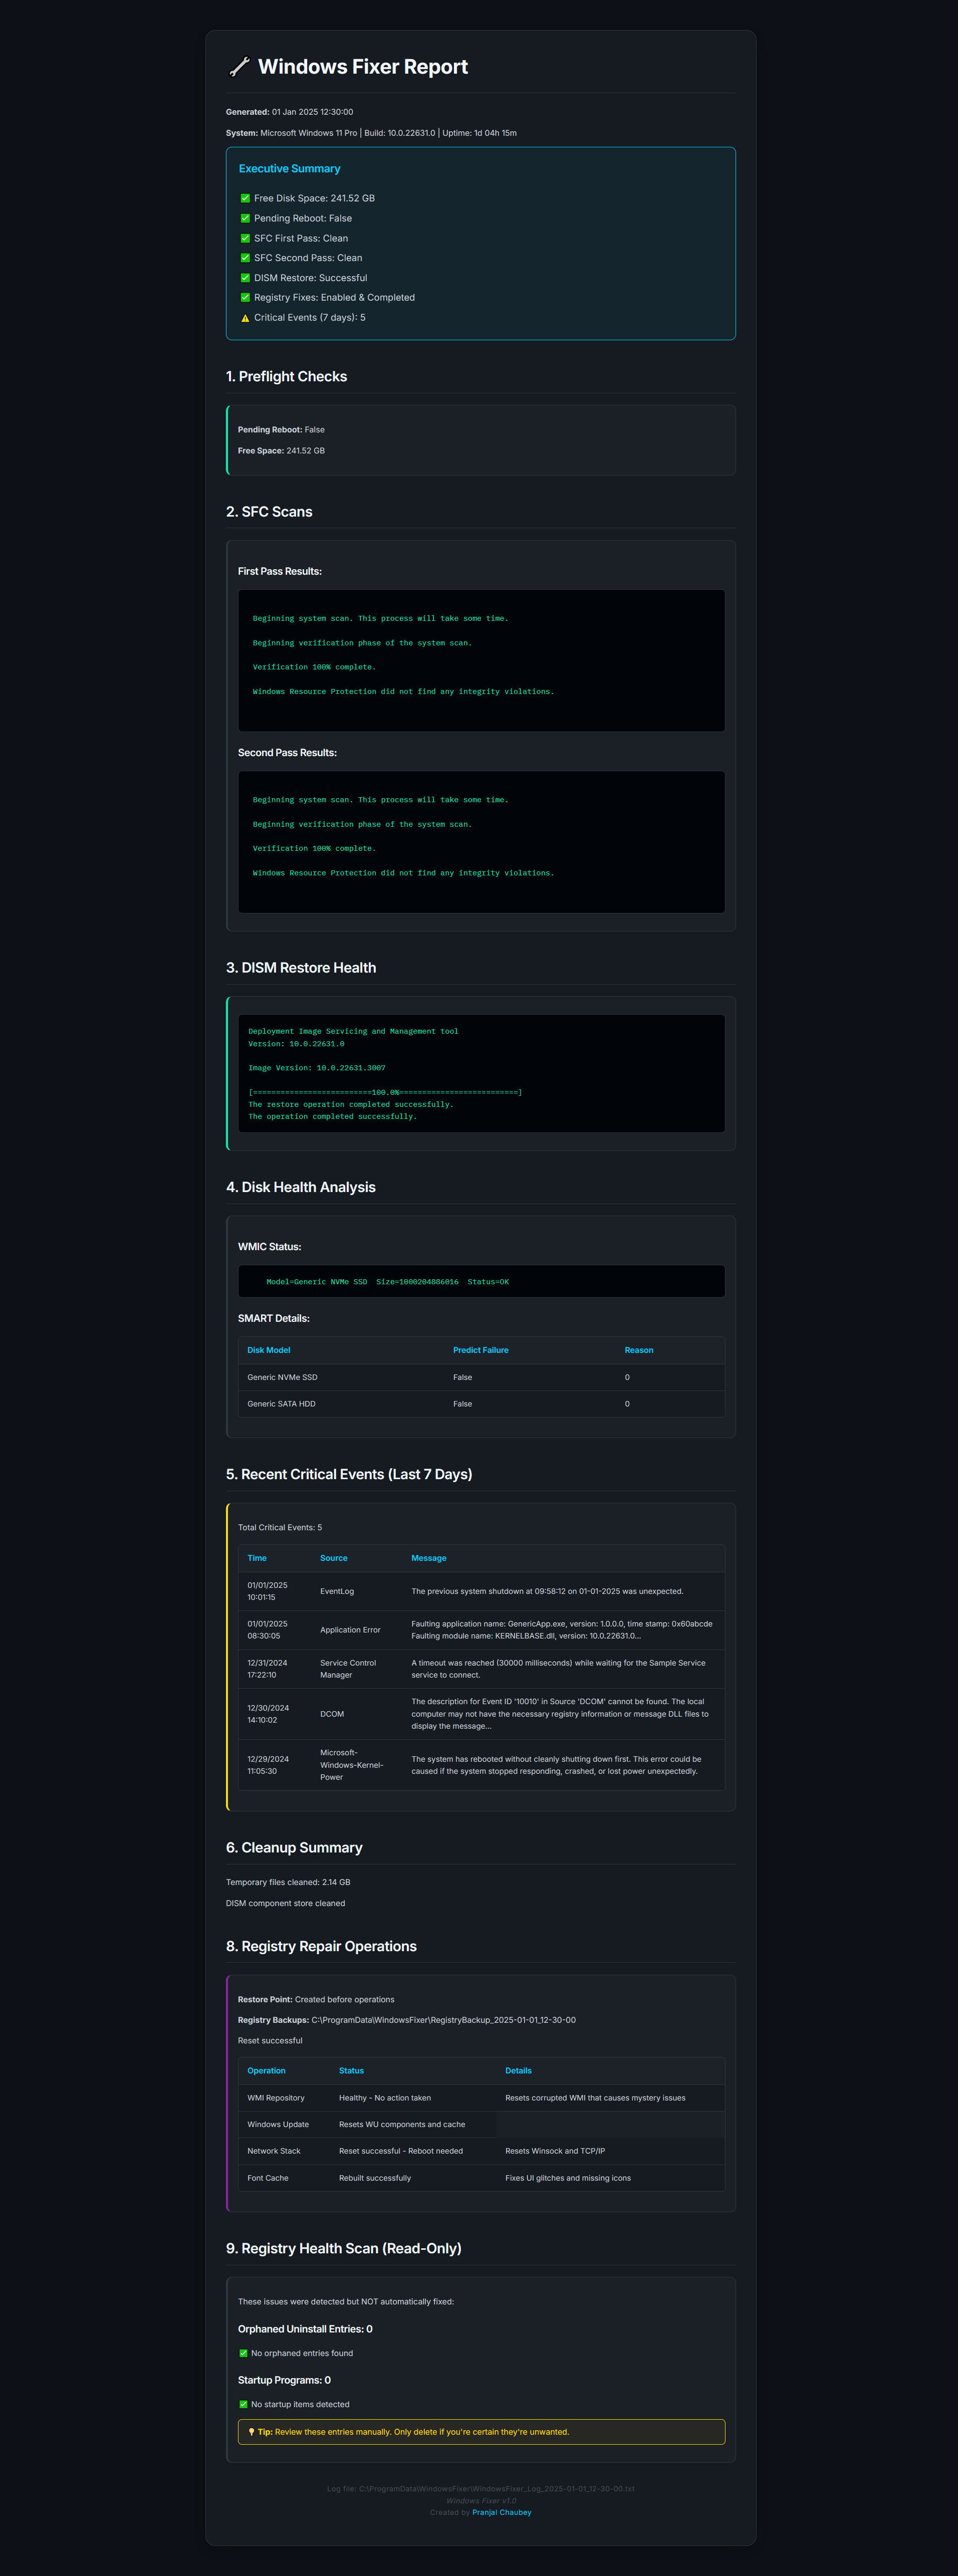The image size is (958, 2576).
Task: Click the lightbulb icon in the Tip box
Action: click(x=251, y=2431)
